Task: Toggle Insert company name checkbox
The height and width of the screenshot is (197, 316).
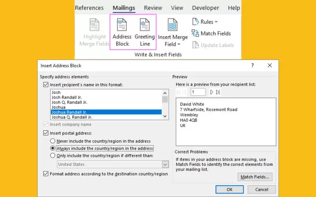Action: [x=46, y=124]
